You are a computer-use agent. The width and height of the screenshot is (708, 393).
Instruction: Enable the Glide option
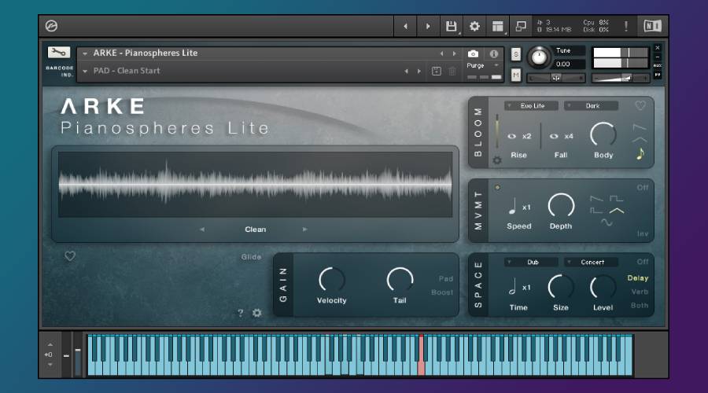click(251, 257)
